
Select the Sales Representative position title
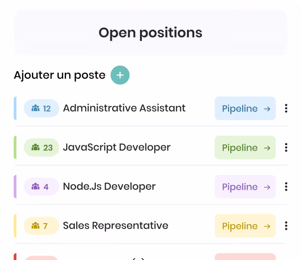115,225
